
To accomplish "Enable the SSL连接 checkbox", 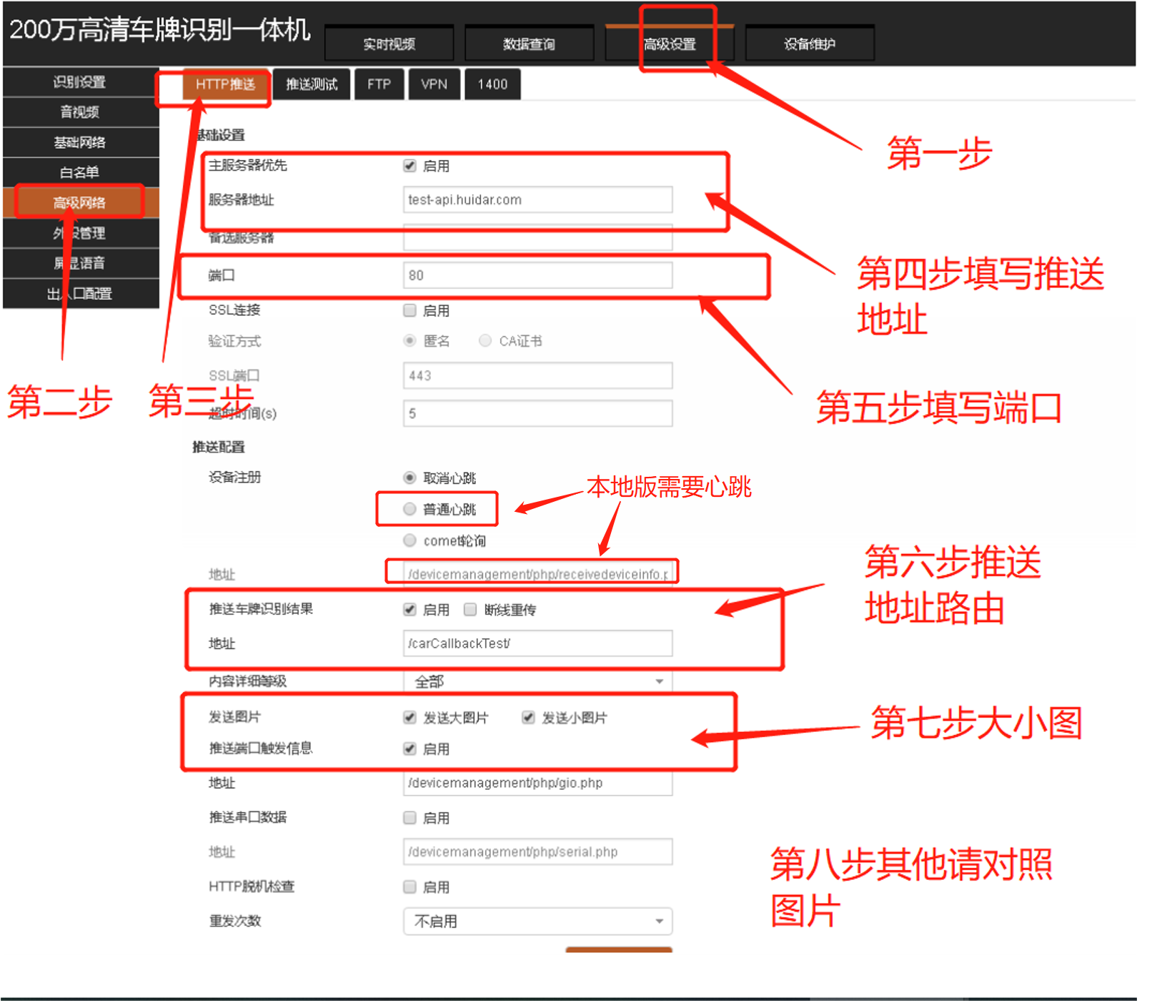I will pyautogui.click(x=409, y=310).
